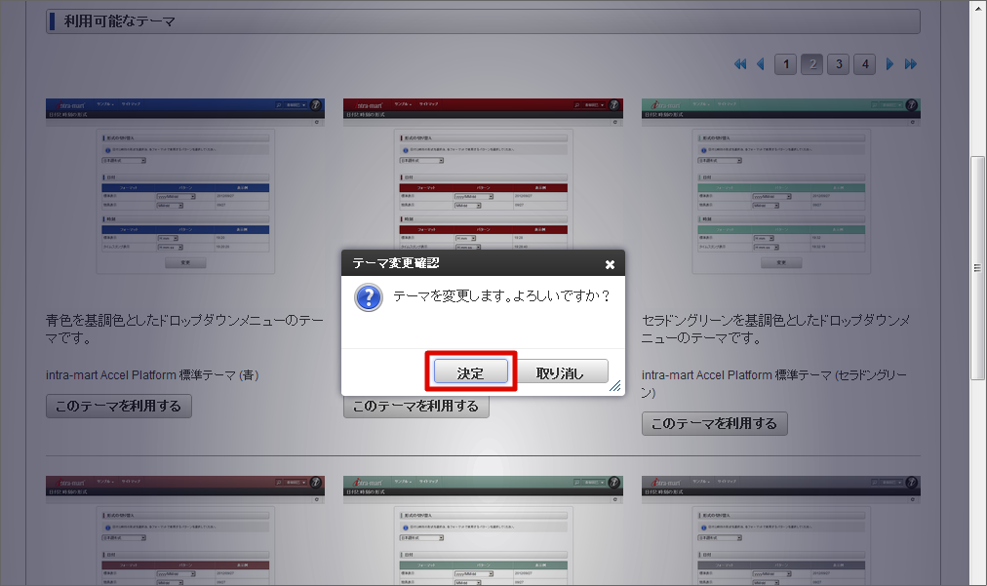Click the テーマを変更します confirmation message

coord(501,295)
